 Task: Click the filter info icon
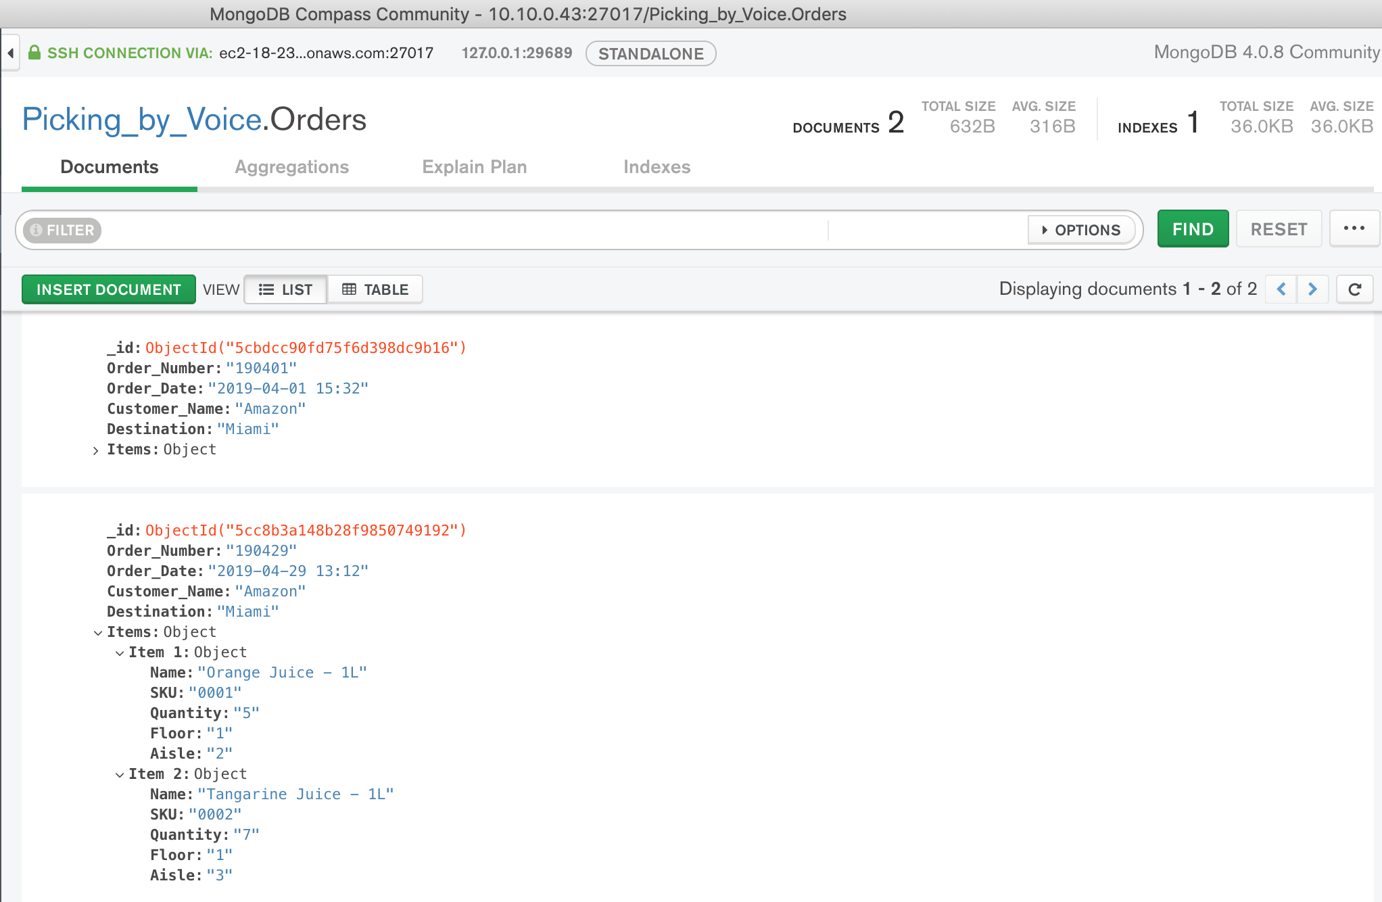coord(37,230)
